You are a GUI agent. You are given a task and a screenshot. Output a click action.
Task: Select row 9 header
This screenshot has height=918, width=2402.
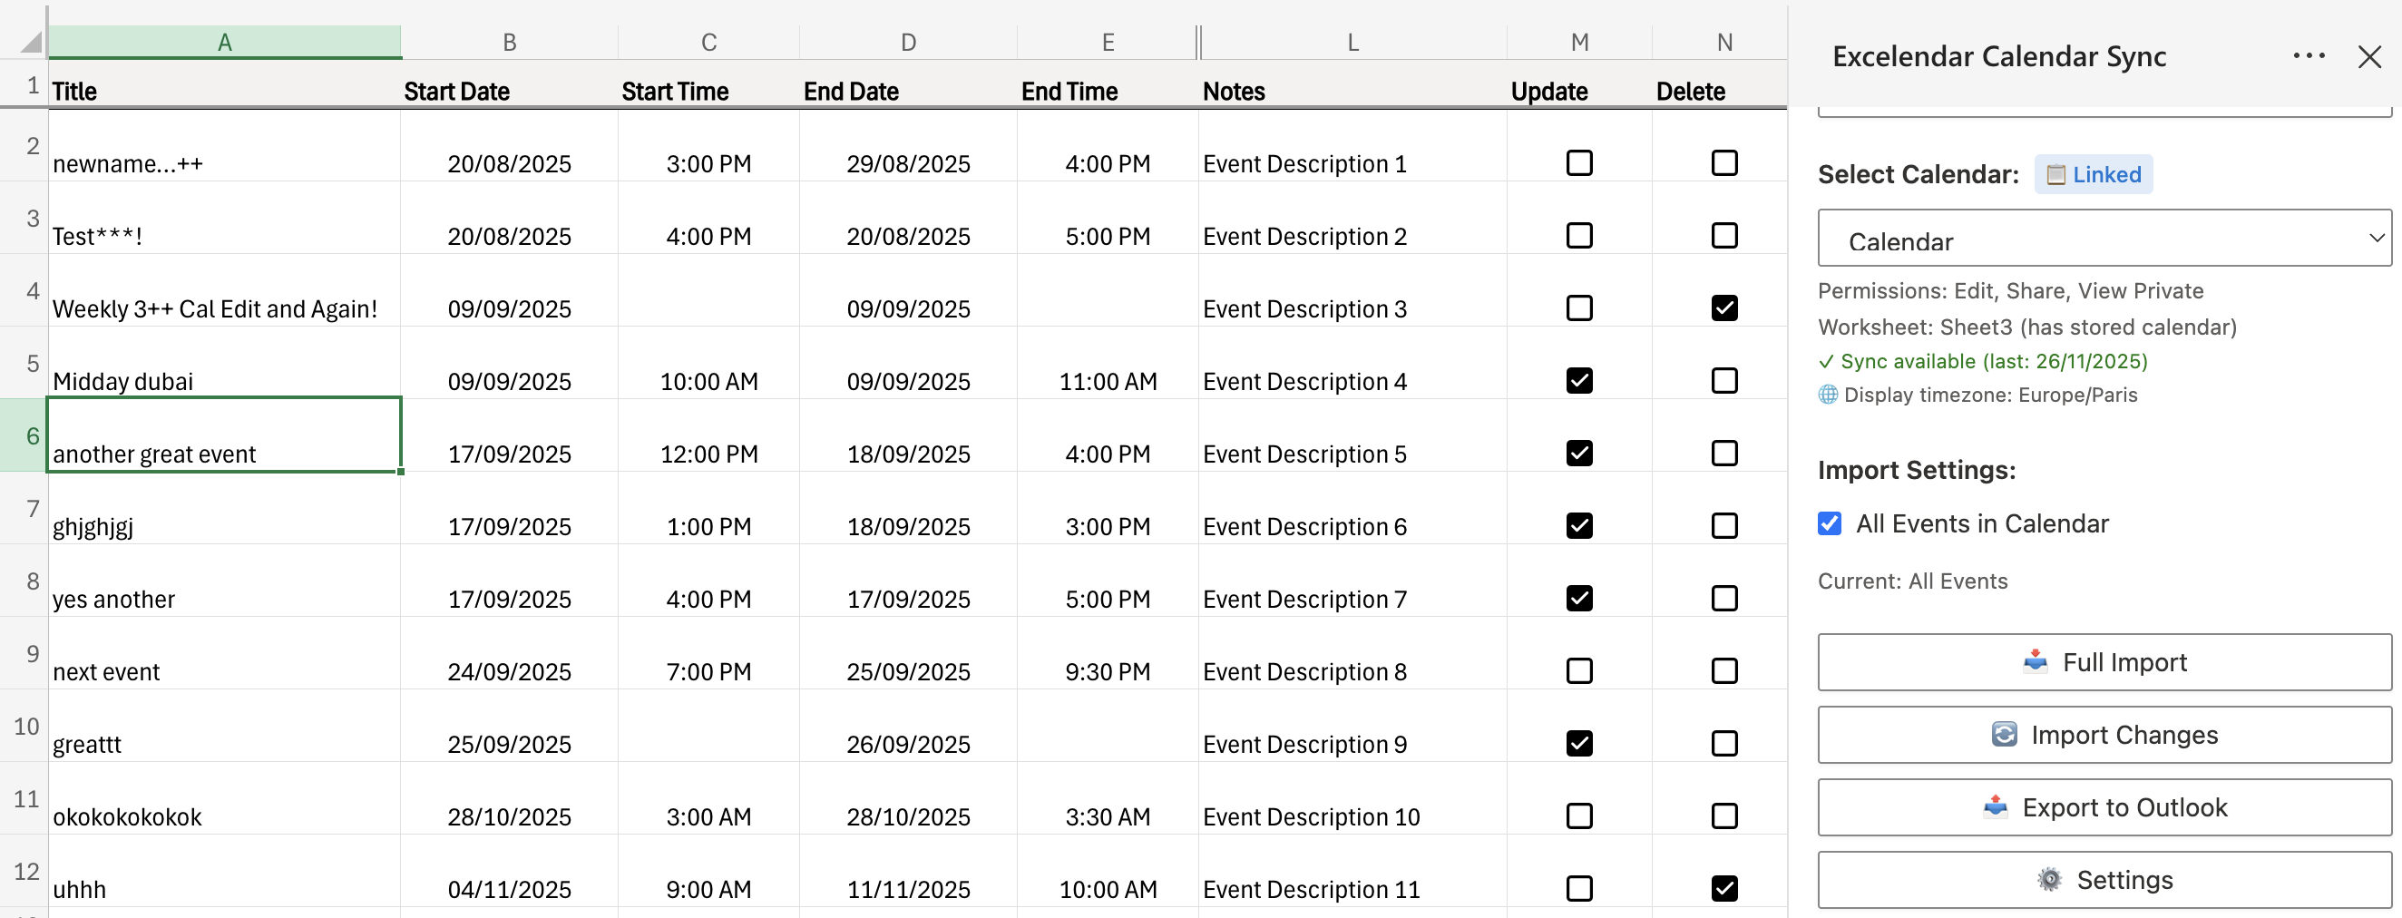tap(32, 654)
